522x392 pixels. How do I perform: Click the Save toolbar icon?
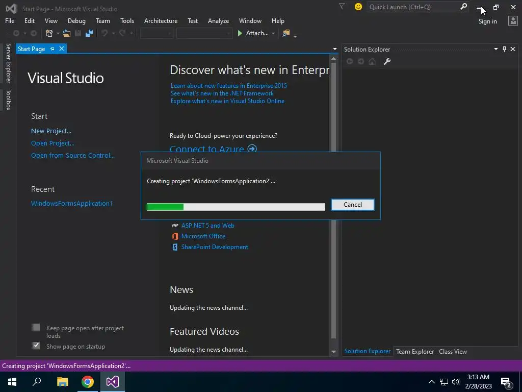(78, 33)
